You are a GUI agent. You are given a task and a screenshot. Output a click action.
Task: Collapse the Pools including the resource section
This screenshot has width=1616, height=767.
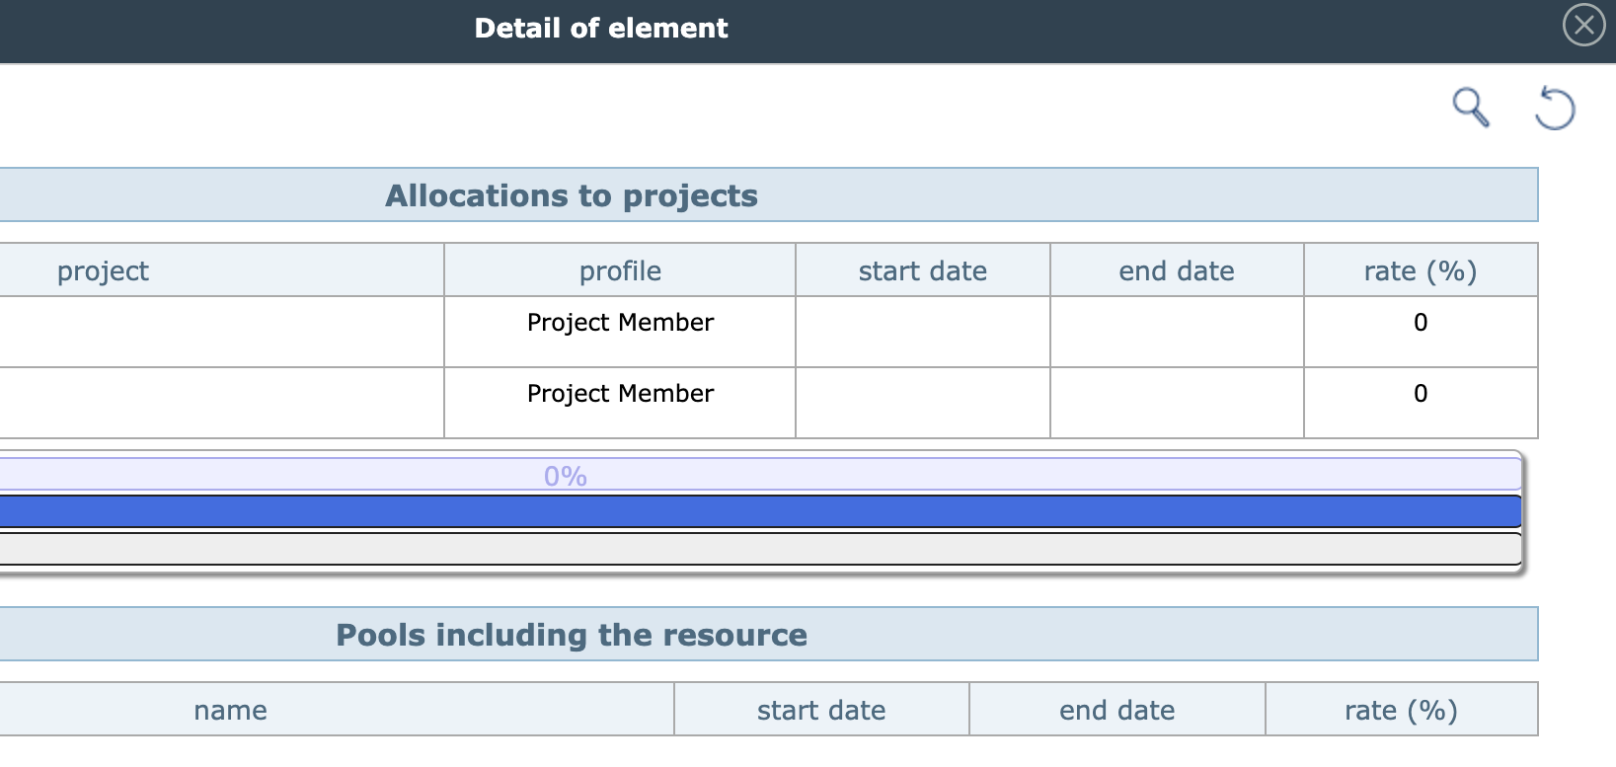click(572, 635)
